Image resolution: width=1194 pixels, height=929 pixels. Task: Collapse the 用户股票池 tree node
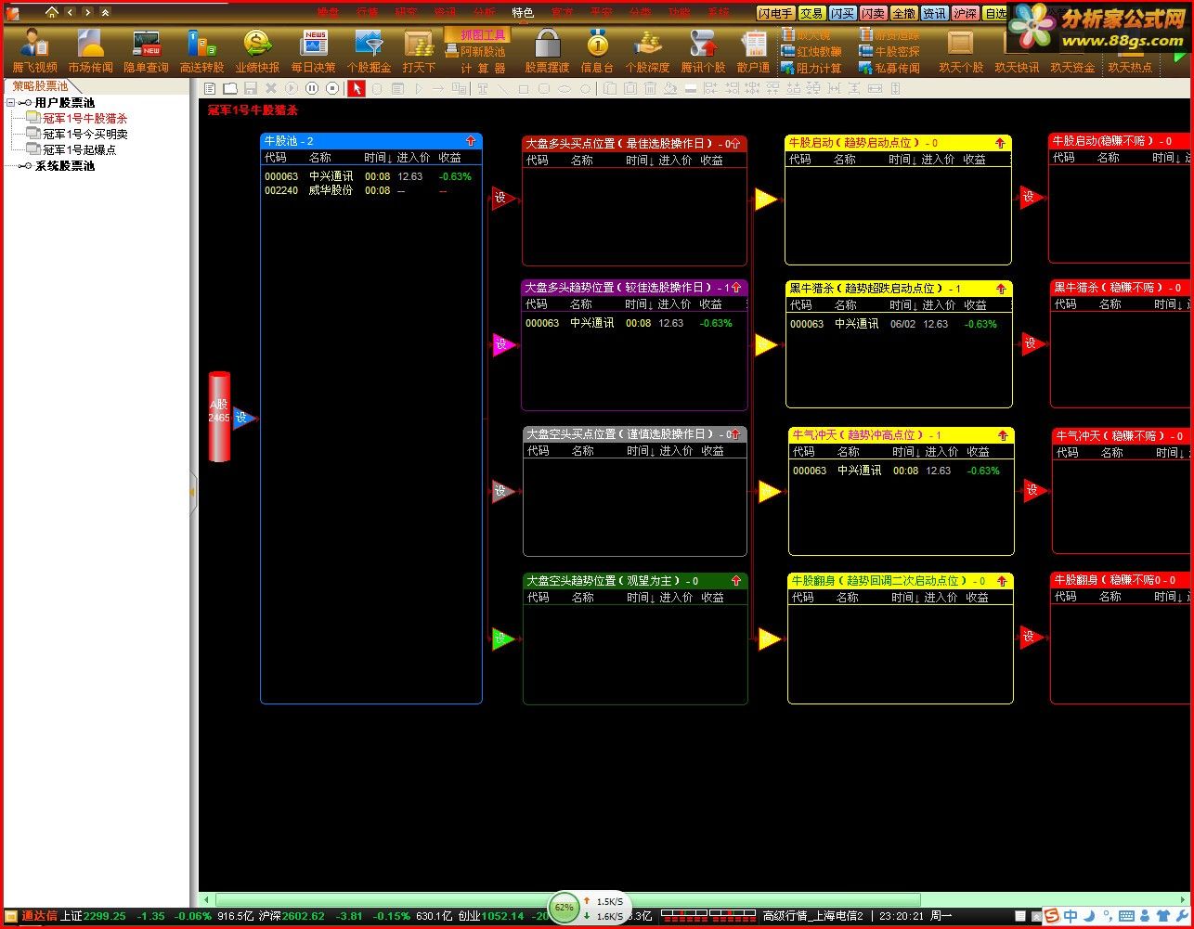coord(11,103)
